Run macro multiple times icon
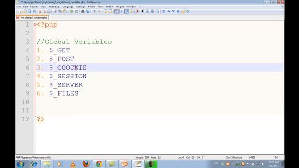Image resolution: width=299 pixels, height=168 pixels. click(x=152, y=11)
